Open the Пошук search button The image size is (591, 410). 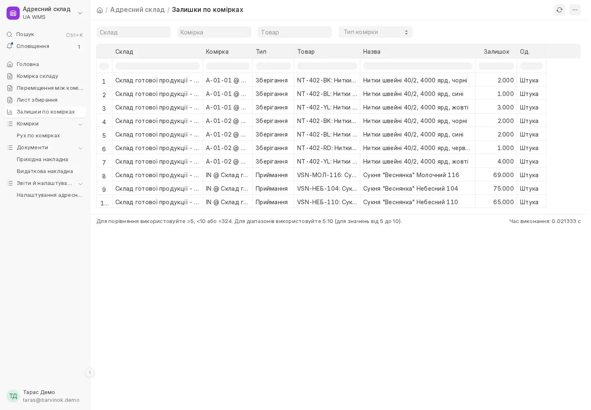(45, 34)
